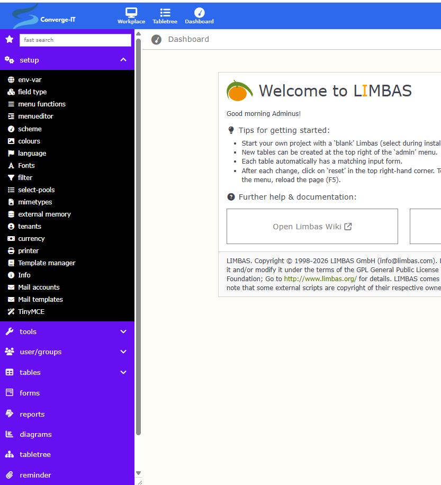Image resolution: width=441 pixels, height=485 pixels.
Task: Select the reports menu item
Action: pyautogui.click(x=32, y=414)
